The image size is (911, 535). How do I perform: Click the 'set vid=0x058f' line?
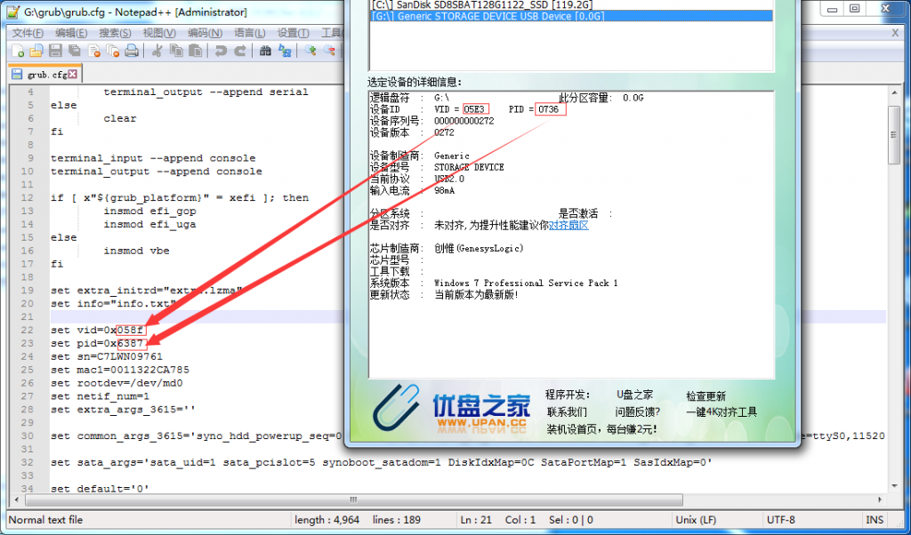tap(97, 331)
